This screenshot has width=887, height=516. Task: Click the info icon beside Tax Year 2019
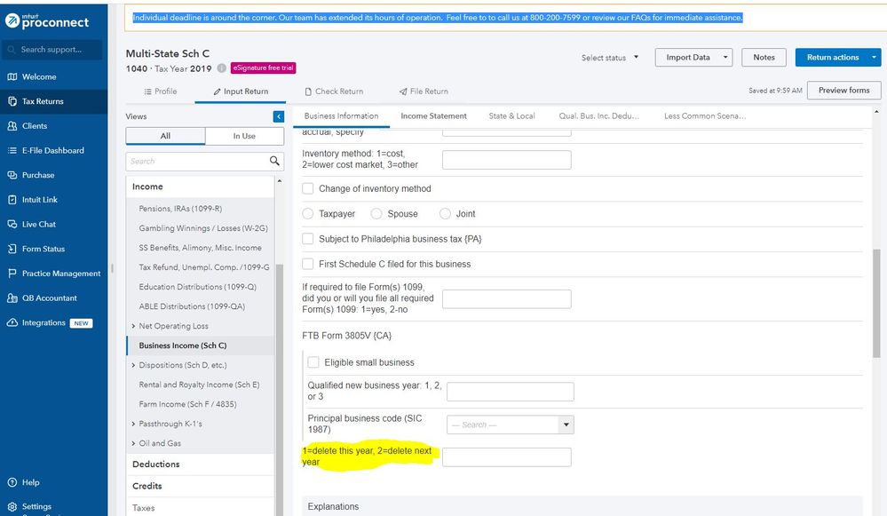tap(222, 68)
